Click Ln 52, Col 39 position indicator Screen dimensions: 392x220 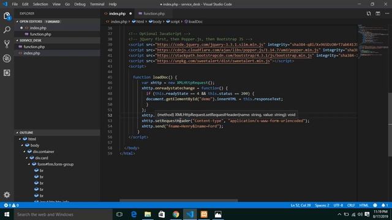click(x=301, y=205)
